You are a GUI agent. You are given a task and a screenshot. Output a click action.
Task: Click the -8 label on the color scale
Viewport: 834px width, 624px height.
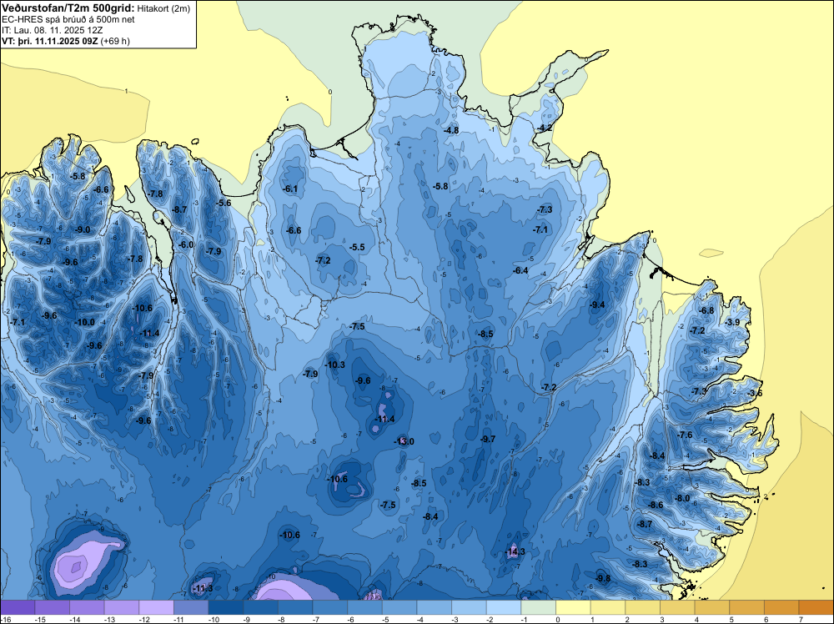(x=283, y=619)
